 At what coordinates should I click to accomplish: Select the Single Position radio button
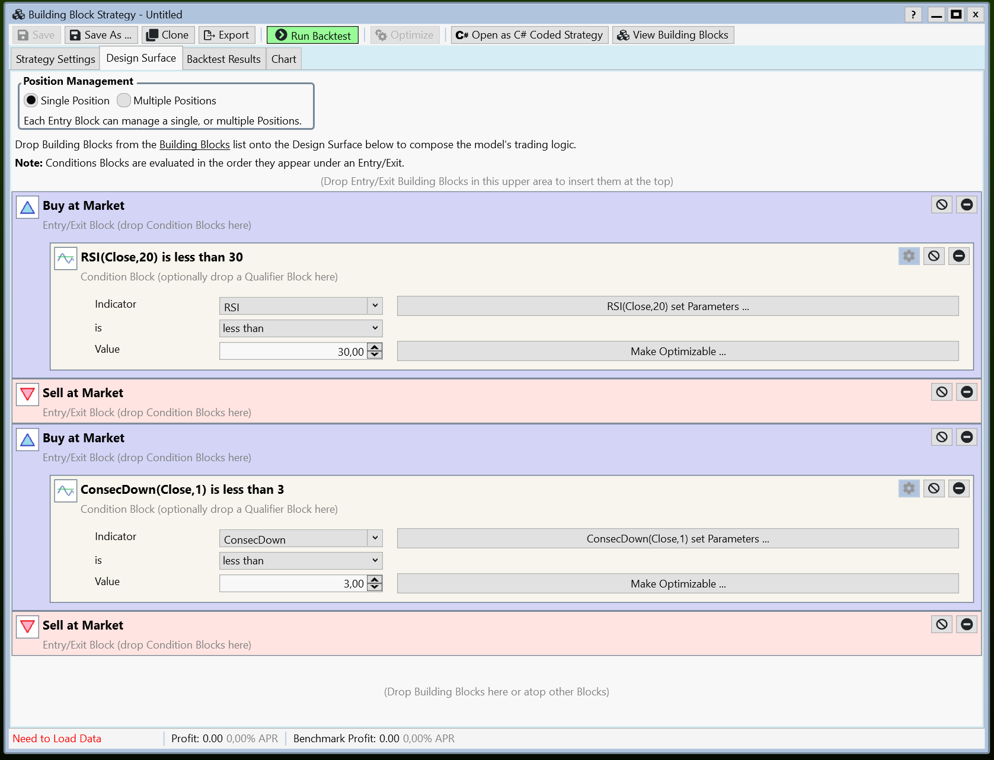[31, 100]
